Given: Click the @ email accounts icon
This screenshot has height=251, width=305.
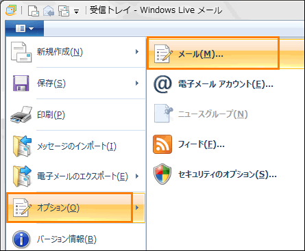Looking at the screenshot, I should (162, 84).
